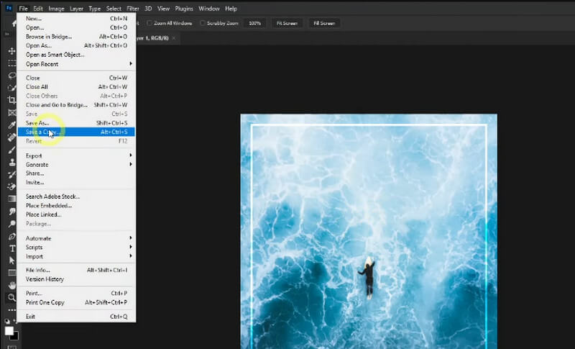The height and width of the screenshot is (349, 575).
Task: Close the document tab with its x
Action: (174, 38)
